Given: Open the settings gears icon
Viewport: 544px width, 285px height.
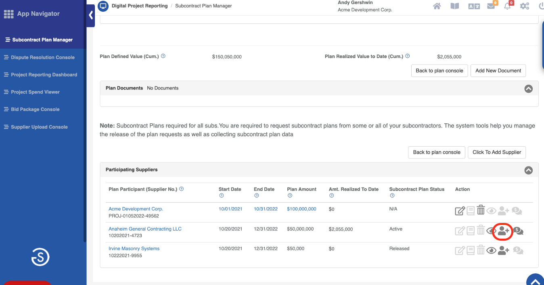Looking at the screenshot, I should pyautogui.click(x=525, y=6).
